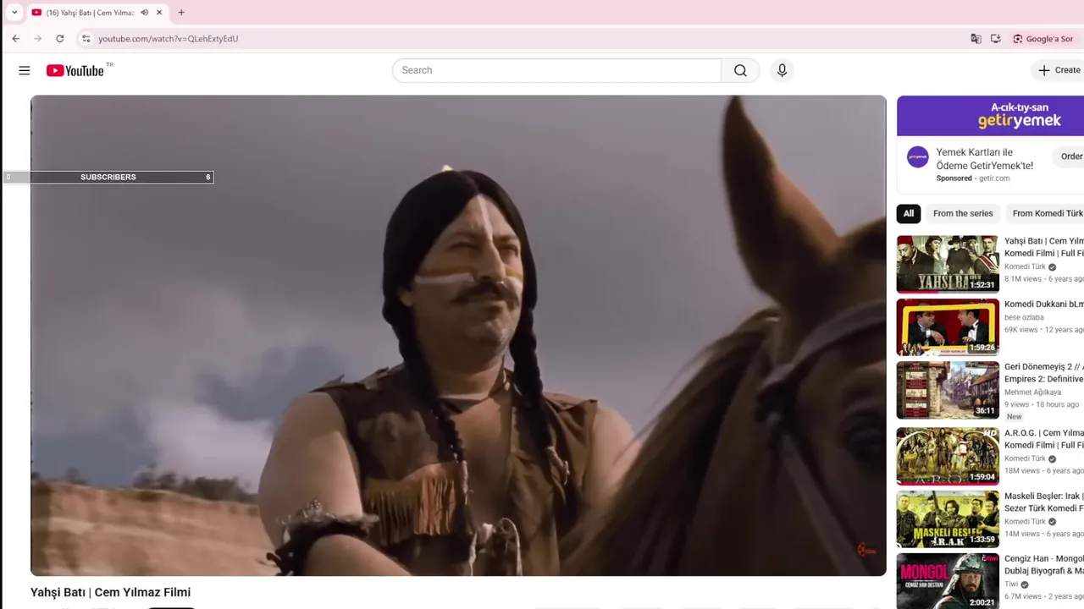Viewport: 1084px width, 609px height.
Task: Open the YouTube hamburger guide menu
Action: (24, 70)
